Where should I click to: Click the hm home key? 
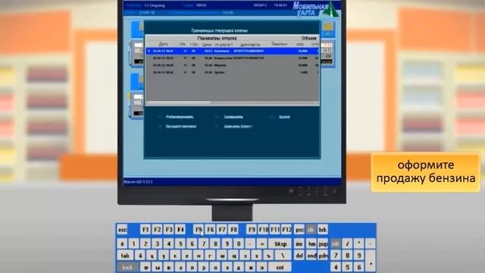pos(311,244)
